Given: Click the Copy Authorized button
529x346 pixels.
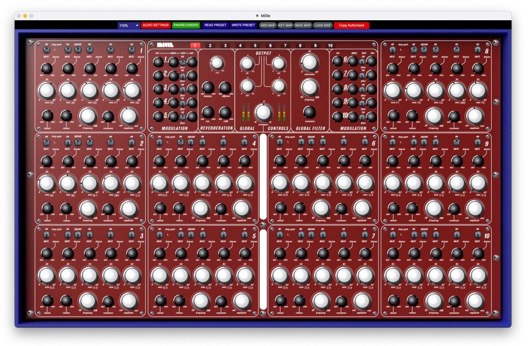Looking at the screenshot, I should [351, 25].
